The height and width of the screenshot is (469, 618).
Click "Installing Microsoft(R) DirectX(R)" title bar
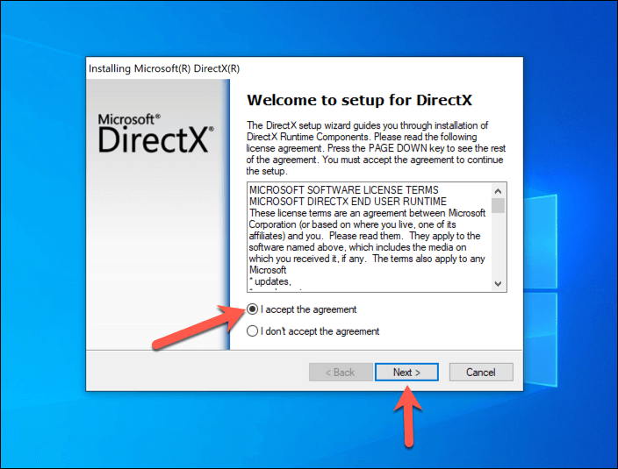pyautogui.click(x=305, y=68)
